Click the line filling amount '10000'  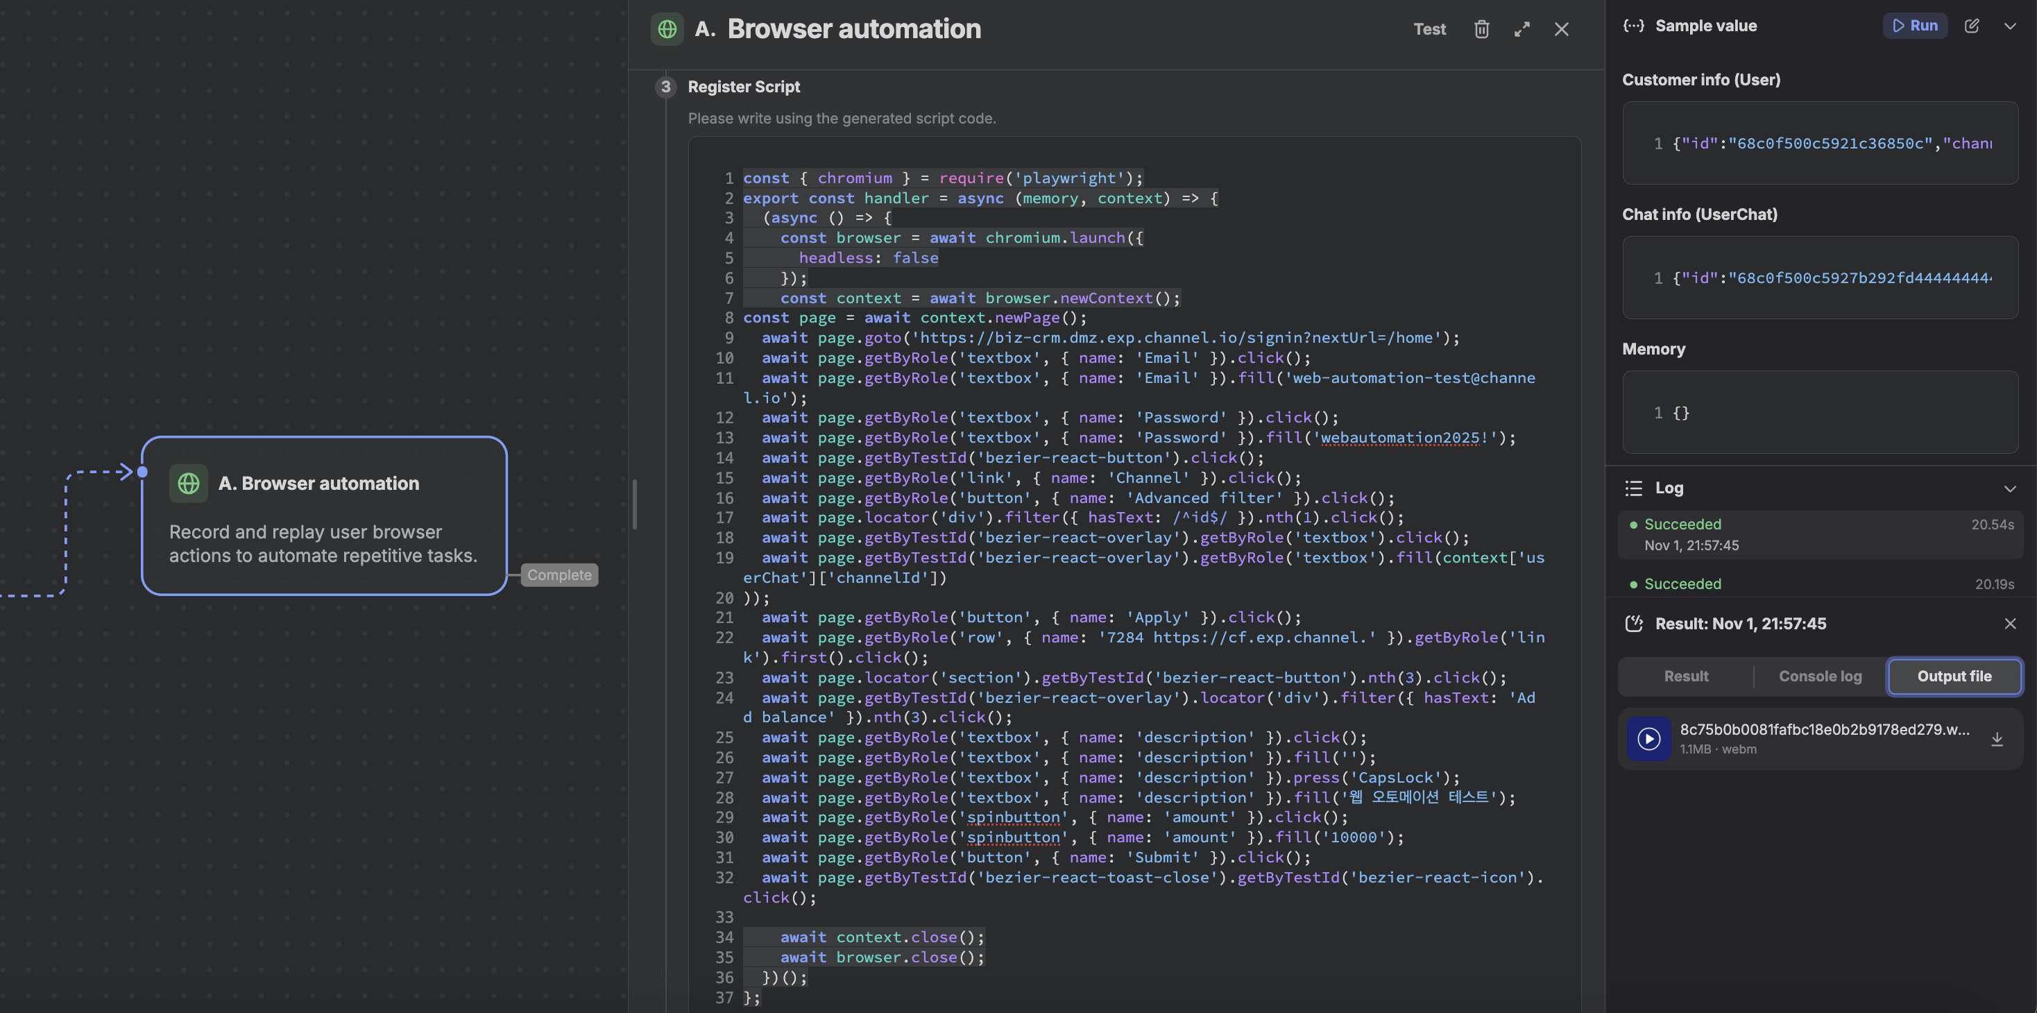coord(1082,837)
